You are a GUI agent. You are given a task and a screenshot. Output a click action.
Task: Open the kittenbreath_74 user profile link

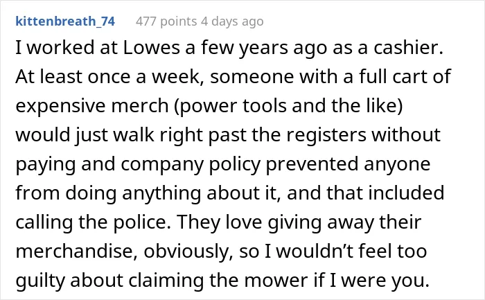65,21
